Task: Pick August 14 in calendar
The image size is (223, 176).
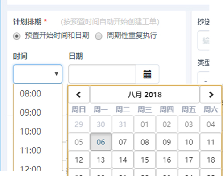Action: click(x=123, y=160)
